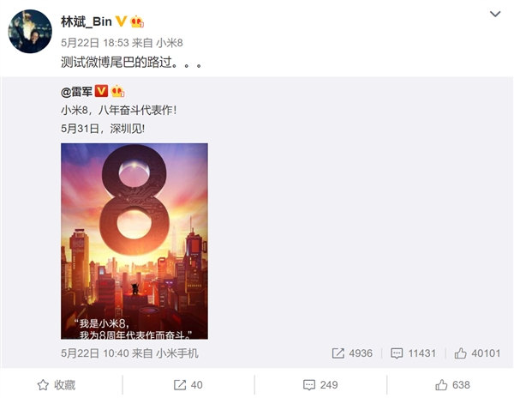Viewport: 514px width, 398px height.
Task: Click the gold verified V badge by 林斌_Bin
Action: click(121, 21)
